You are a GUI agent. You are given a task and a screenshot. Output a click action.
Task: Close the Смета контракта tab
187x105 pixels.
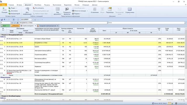35,26
